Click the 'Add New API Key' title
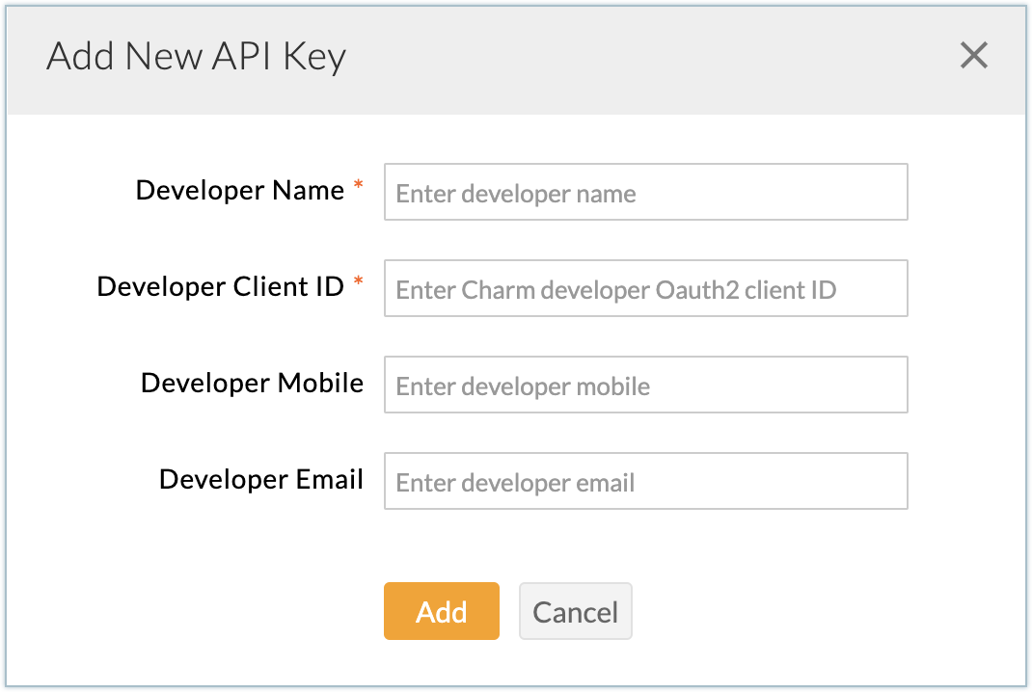The image size is (1032, 692). [x=196, y=57]
